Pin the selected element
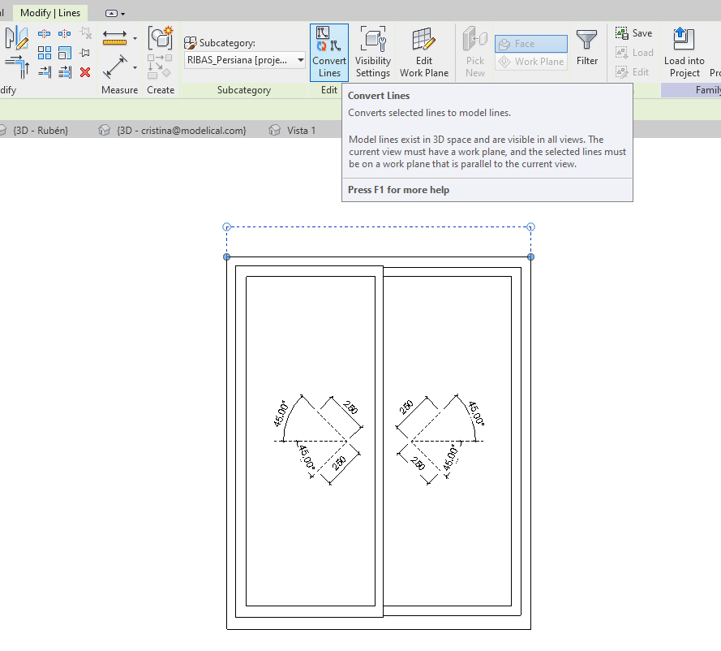The width and height of the screenshot is (721, 651). 84,53
